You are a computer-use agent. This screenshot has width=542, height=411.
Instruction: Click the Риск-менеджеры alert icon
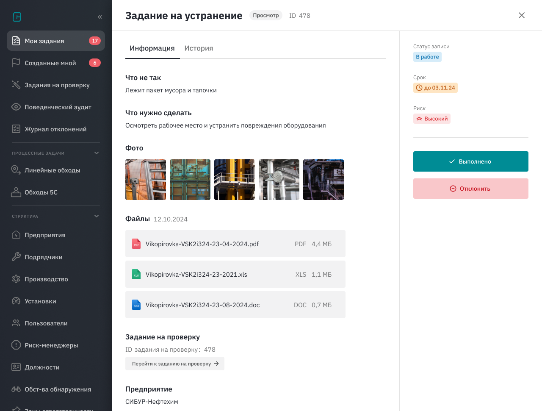(x=16, y=345)
